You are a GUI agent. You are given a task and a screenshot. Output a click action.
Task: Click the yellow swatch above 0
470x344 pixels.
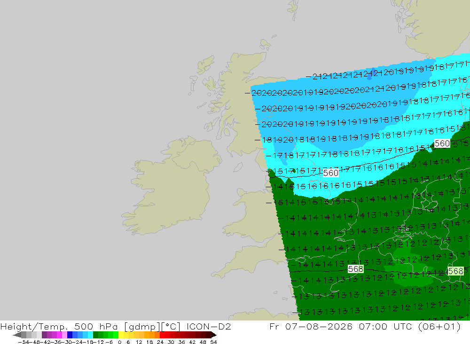pos(121,335)
